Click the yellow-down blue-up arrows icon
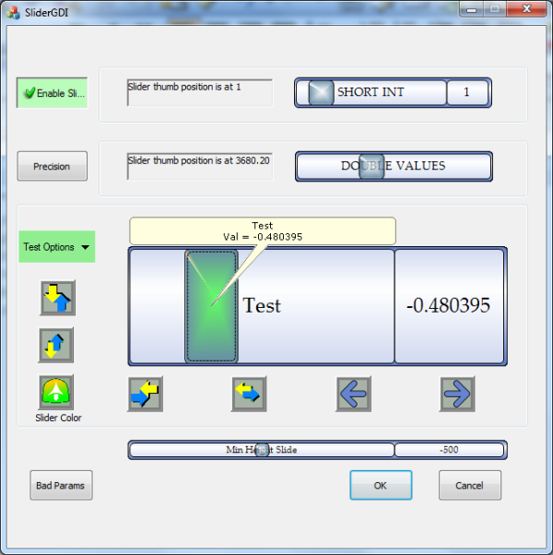This screenshot has height=555, width=553. coord(58,298)
